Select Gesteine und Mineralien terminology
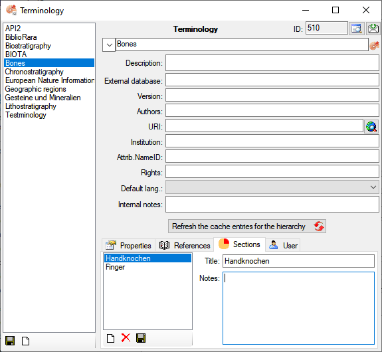The height and width of the screenshot is (352, 382). pyautogui.click(x=43, y=98)
